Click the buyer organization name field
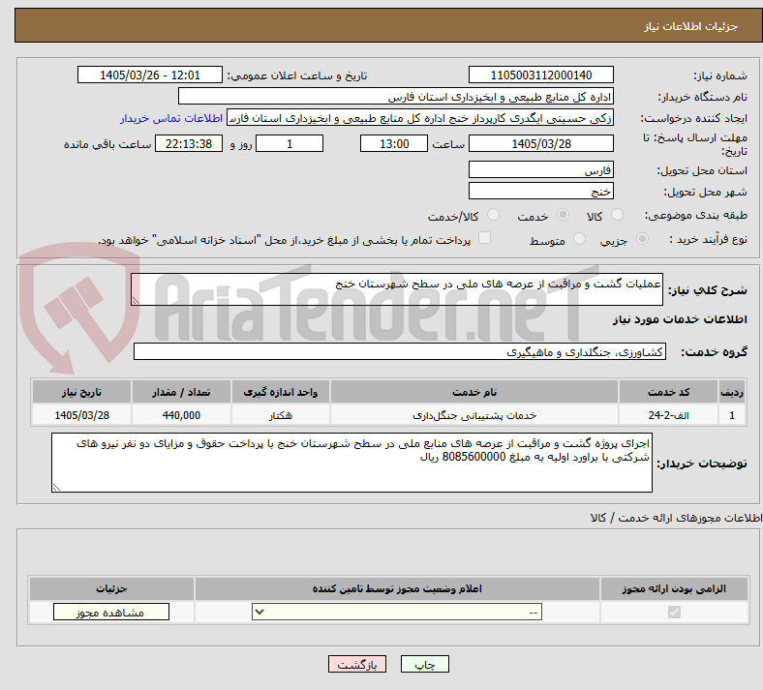This screenshot has height=690, width=763. (x=396, y=96)
